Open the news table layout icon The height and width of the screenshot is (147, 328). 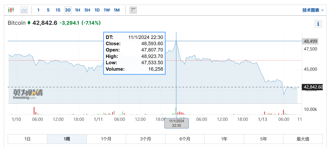pos(133,10)
